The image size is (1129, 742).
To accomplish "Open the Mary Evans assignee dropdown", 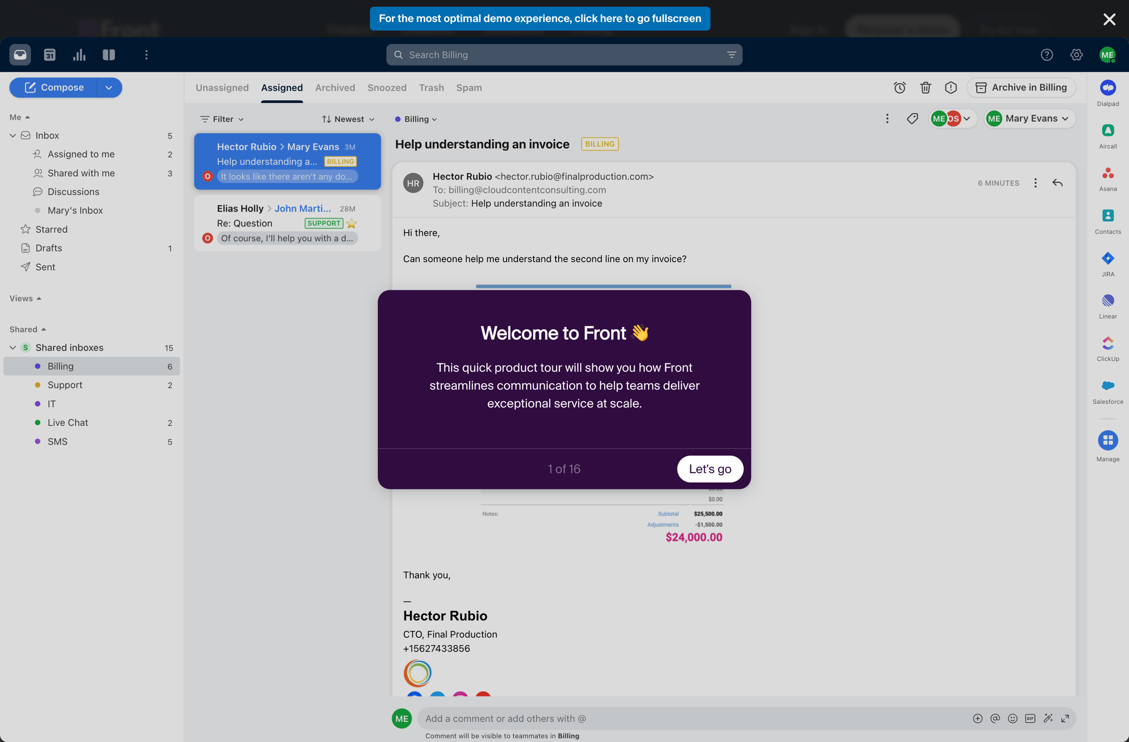I will [x=1030, y=118].
